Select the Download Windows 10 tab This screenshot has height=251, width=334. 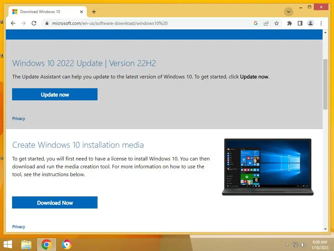point(47,12)
